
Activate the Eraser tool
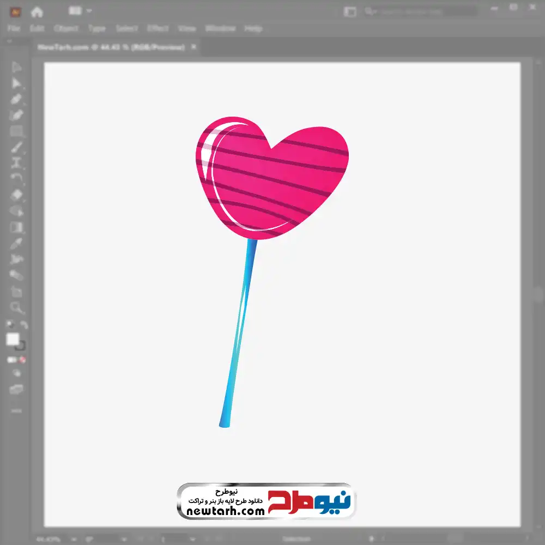click(x=16, y=195)
